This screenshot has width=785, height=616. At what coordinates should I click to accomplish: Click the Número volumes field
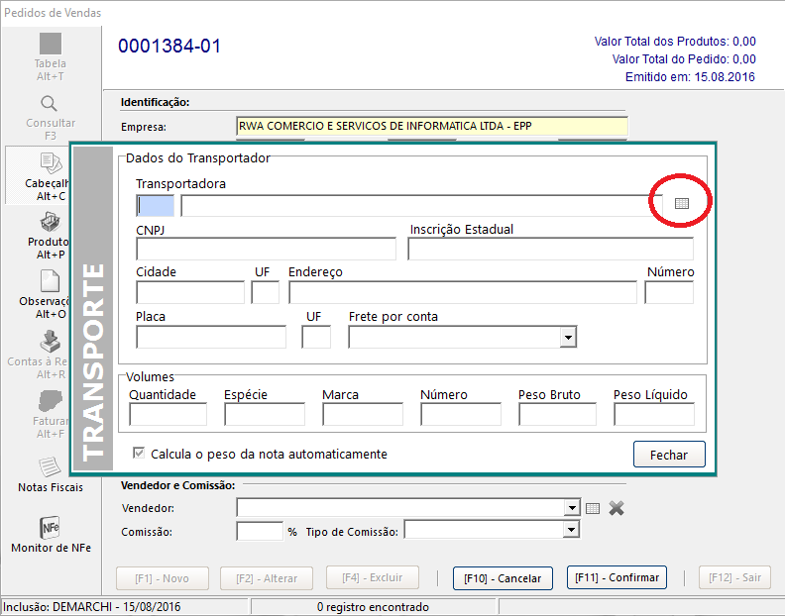461,414
